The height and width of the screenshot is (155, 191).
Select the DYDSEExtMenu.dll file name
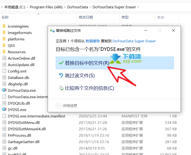[x=24, y=122]
